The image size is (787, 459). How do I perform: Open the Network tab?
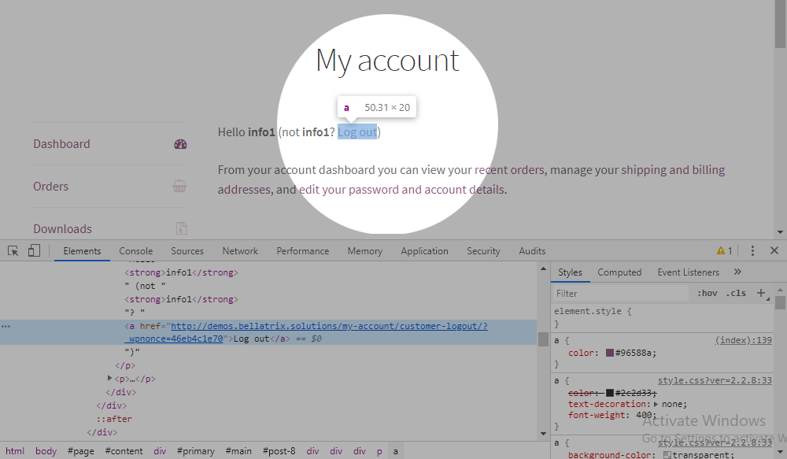240,251
